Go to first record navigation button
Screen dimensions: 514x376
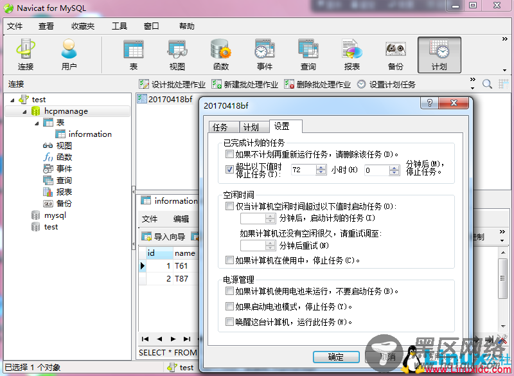click(x=145, y=339)
